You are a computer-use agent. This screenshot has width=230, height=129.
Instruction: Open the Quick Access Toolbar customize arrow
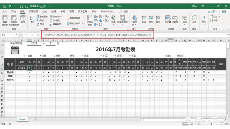click(x=50, y=6)
